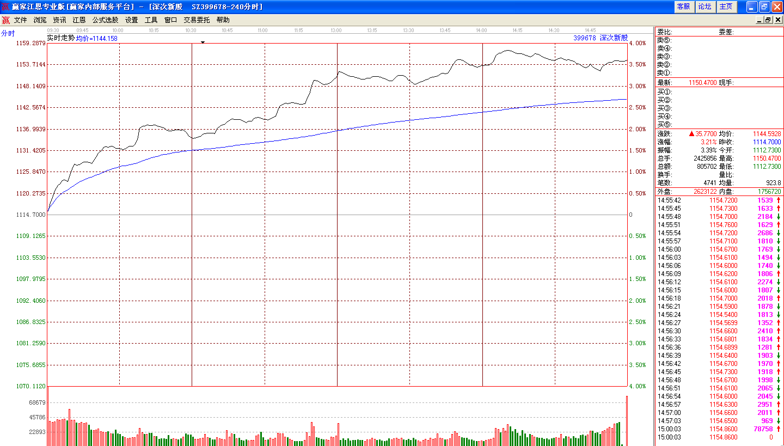
Task: Click the 实时走势 label
Action: click(x=60, y=38)
